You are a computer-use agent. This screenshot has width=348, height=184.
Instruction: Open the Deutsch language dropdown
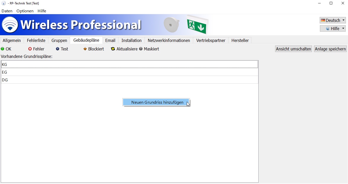coord(333,20)
